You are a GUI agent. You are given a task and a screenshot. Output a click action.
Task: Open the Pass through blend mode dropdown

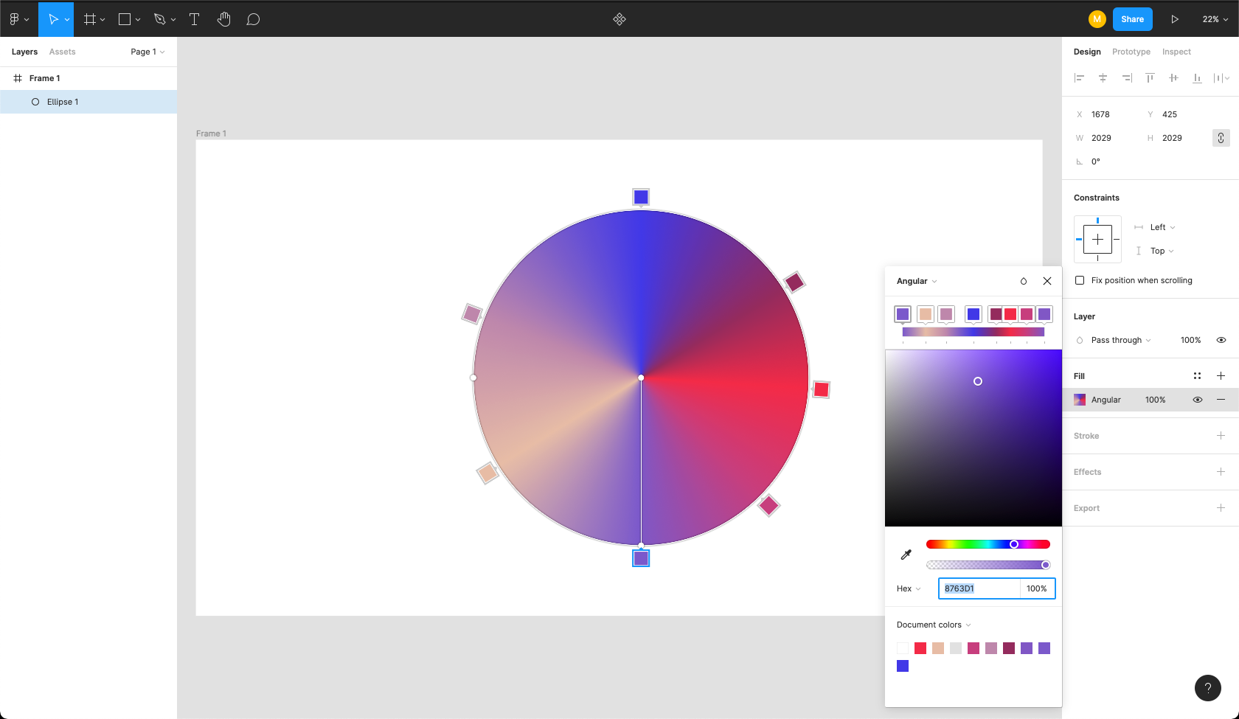[x=1120, y=340]
